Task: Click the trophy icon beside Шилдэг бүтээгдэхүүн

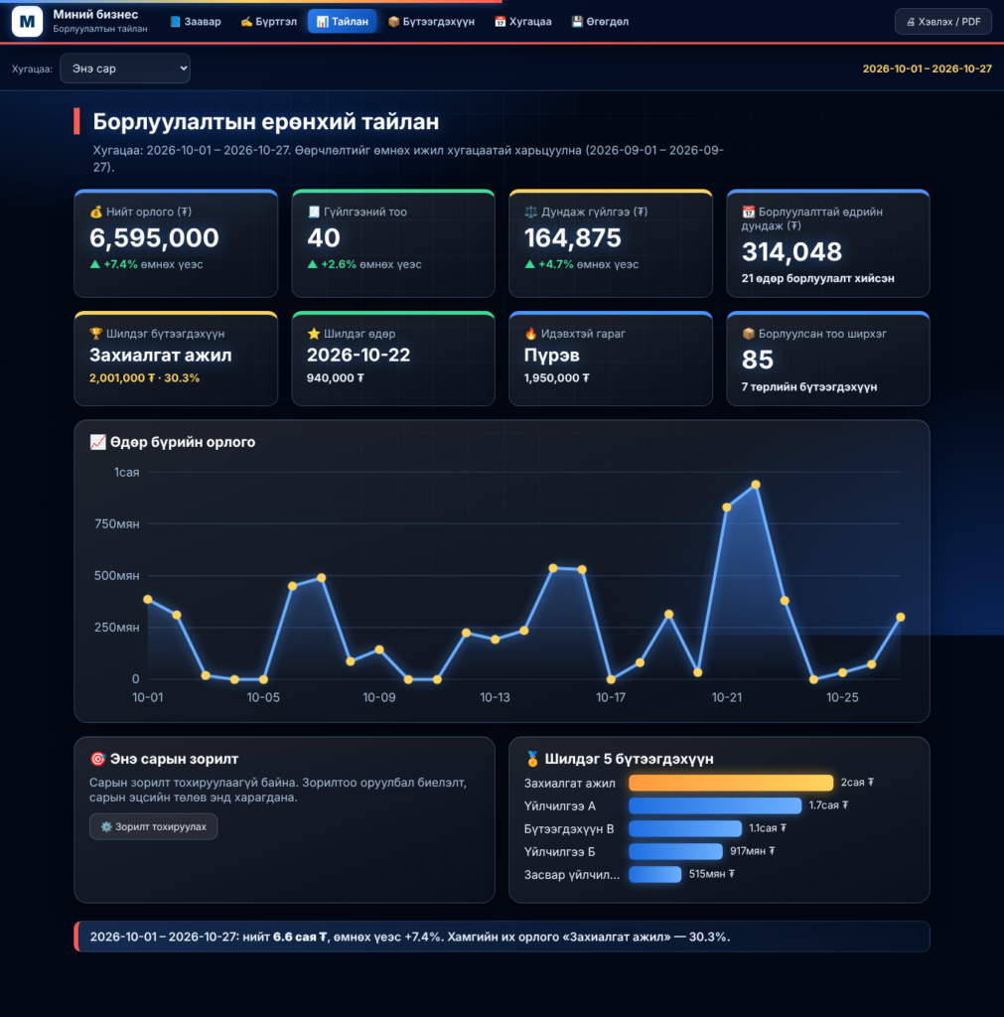Action: point(96,334)
